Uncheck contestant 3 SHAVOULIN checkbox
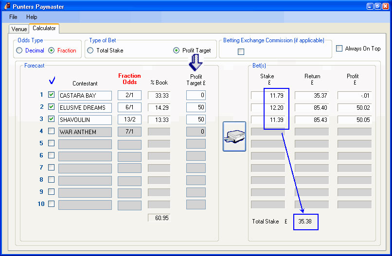The width and height of the screenshot is (392, 256). click(x=51, y=119)
